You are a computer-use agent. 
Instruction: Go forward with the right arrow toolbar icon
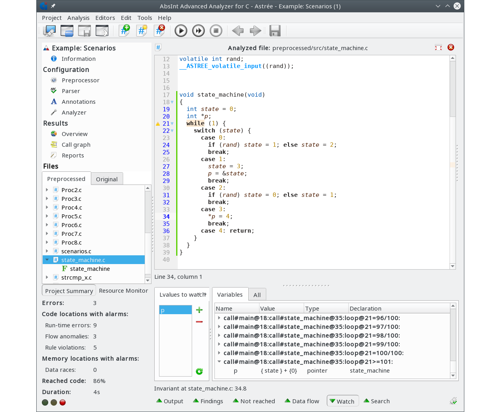pos(255,31)
